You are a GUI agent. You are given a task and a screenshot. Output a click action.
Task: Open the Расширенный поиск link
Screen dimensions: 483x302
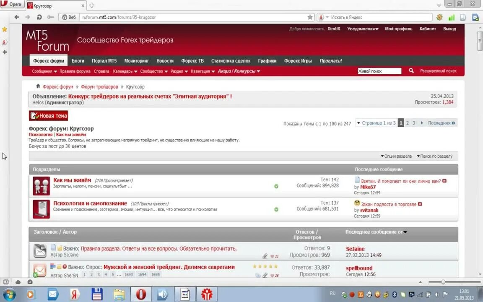pyautogui.click(x=438, y=71)
